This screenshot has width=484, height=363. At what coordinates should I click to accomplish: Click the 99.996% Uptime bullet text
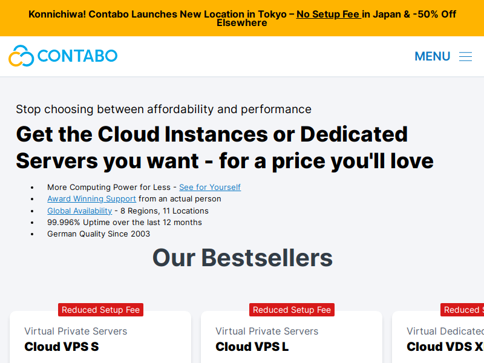pyautogui.click(x=125, y=222)
